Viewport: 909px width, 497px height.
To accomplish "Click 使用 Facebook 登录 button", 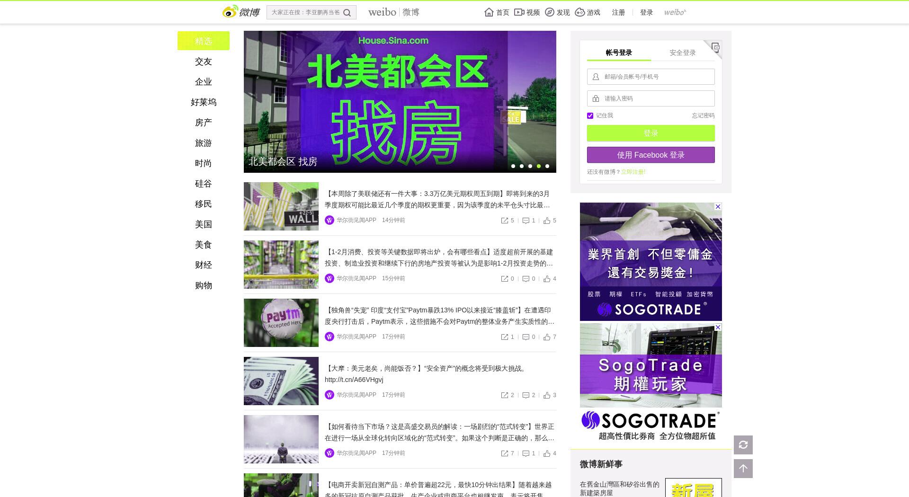I will pyautogui.click(x=651, y=155).
